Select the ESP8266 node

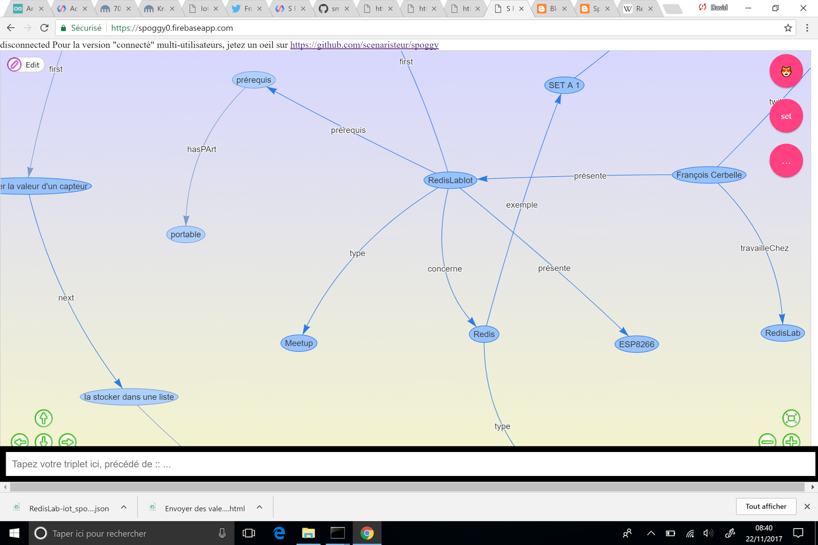tap(637, 344)
